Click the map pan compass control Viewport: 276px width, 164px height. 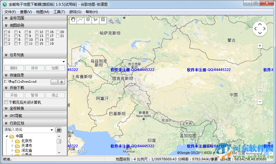point(260,29)
